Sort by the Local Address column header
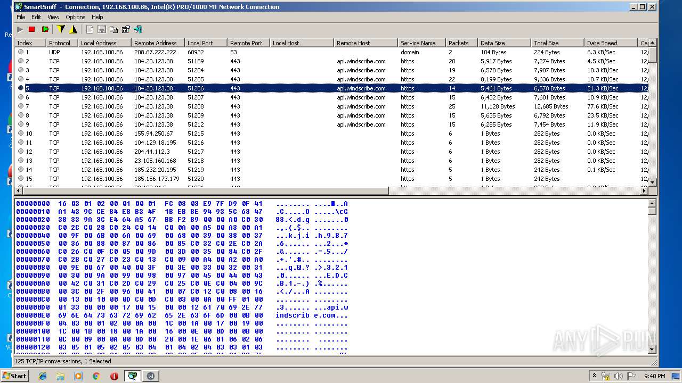 tap(104, 43)
